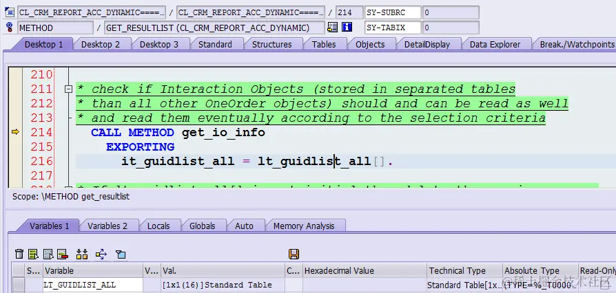Open the Standard tab

[215, 44]
